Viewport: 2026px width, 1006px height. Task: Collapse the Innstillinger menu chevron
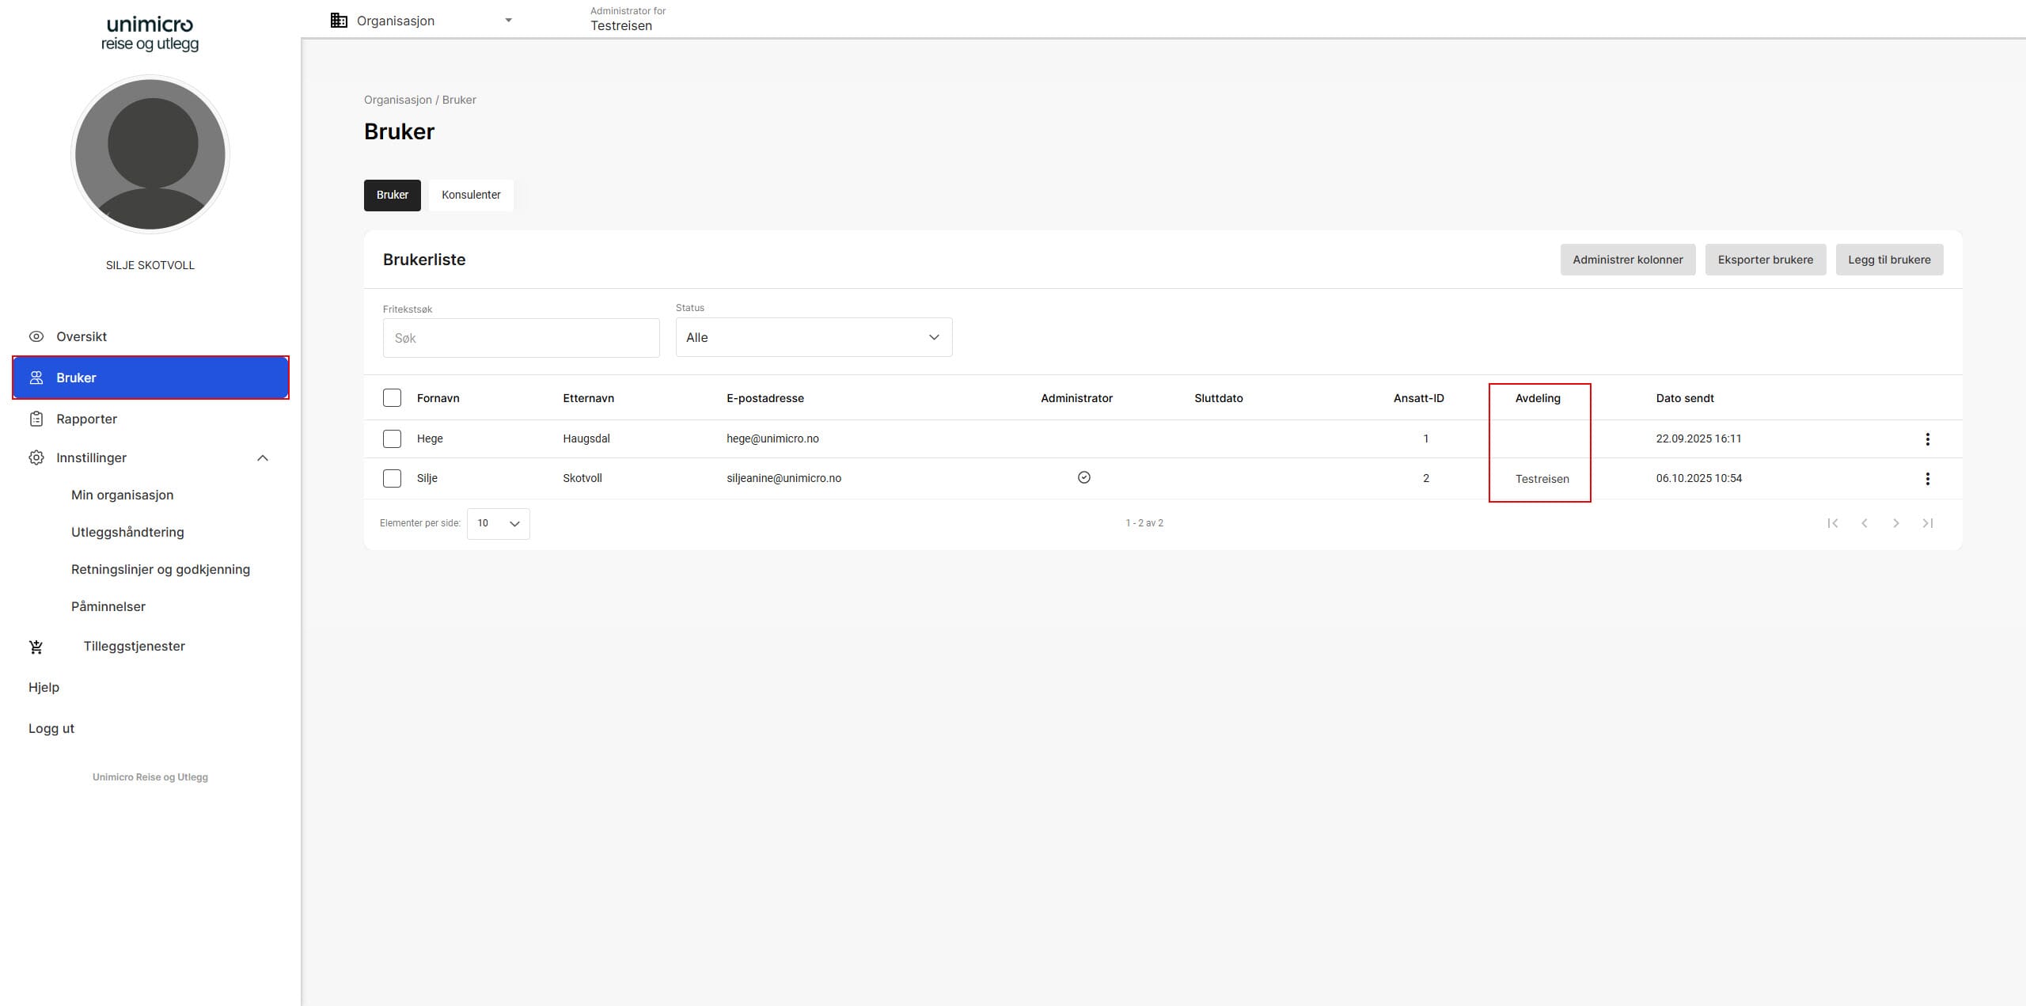(x=263, y=458)
